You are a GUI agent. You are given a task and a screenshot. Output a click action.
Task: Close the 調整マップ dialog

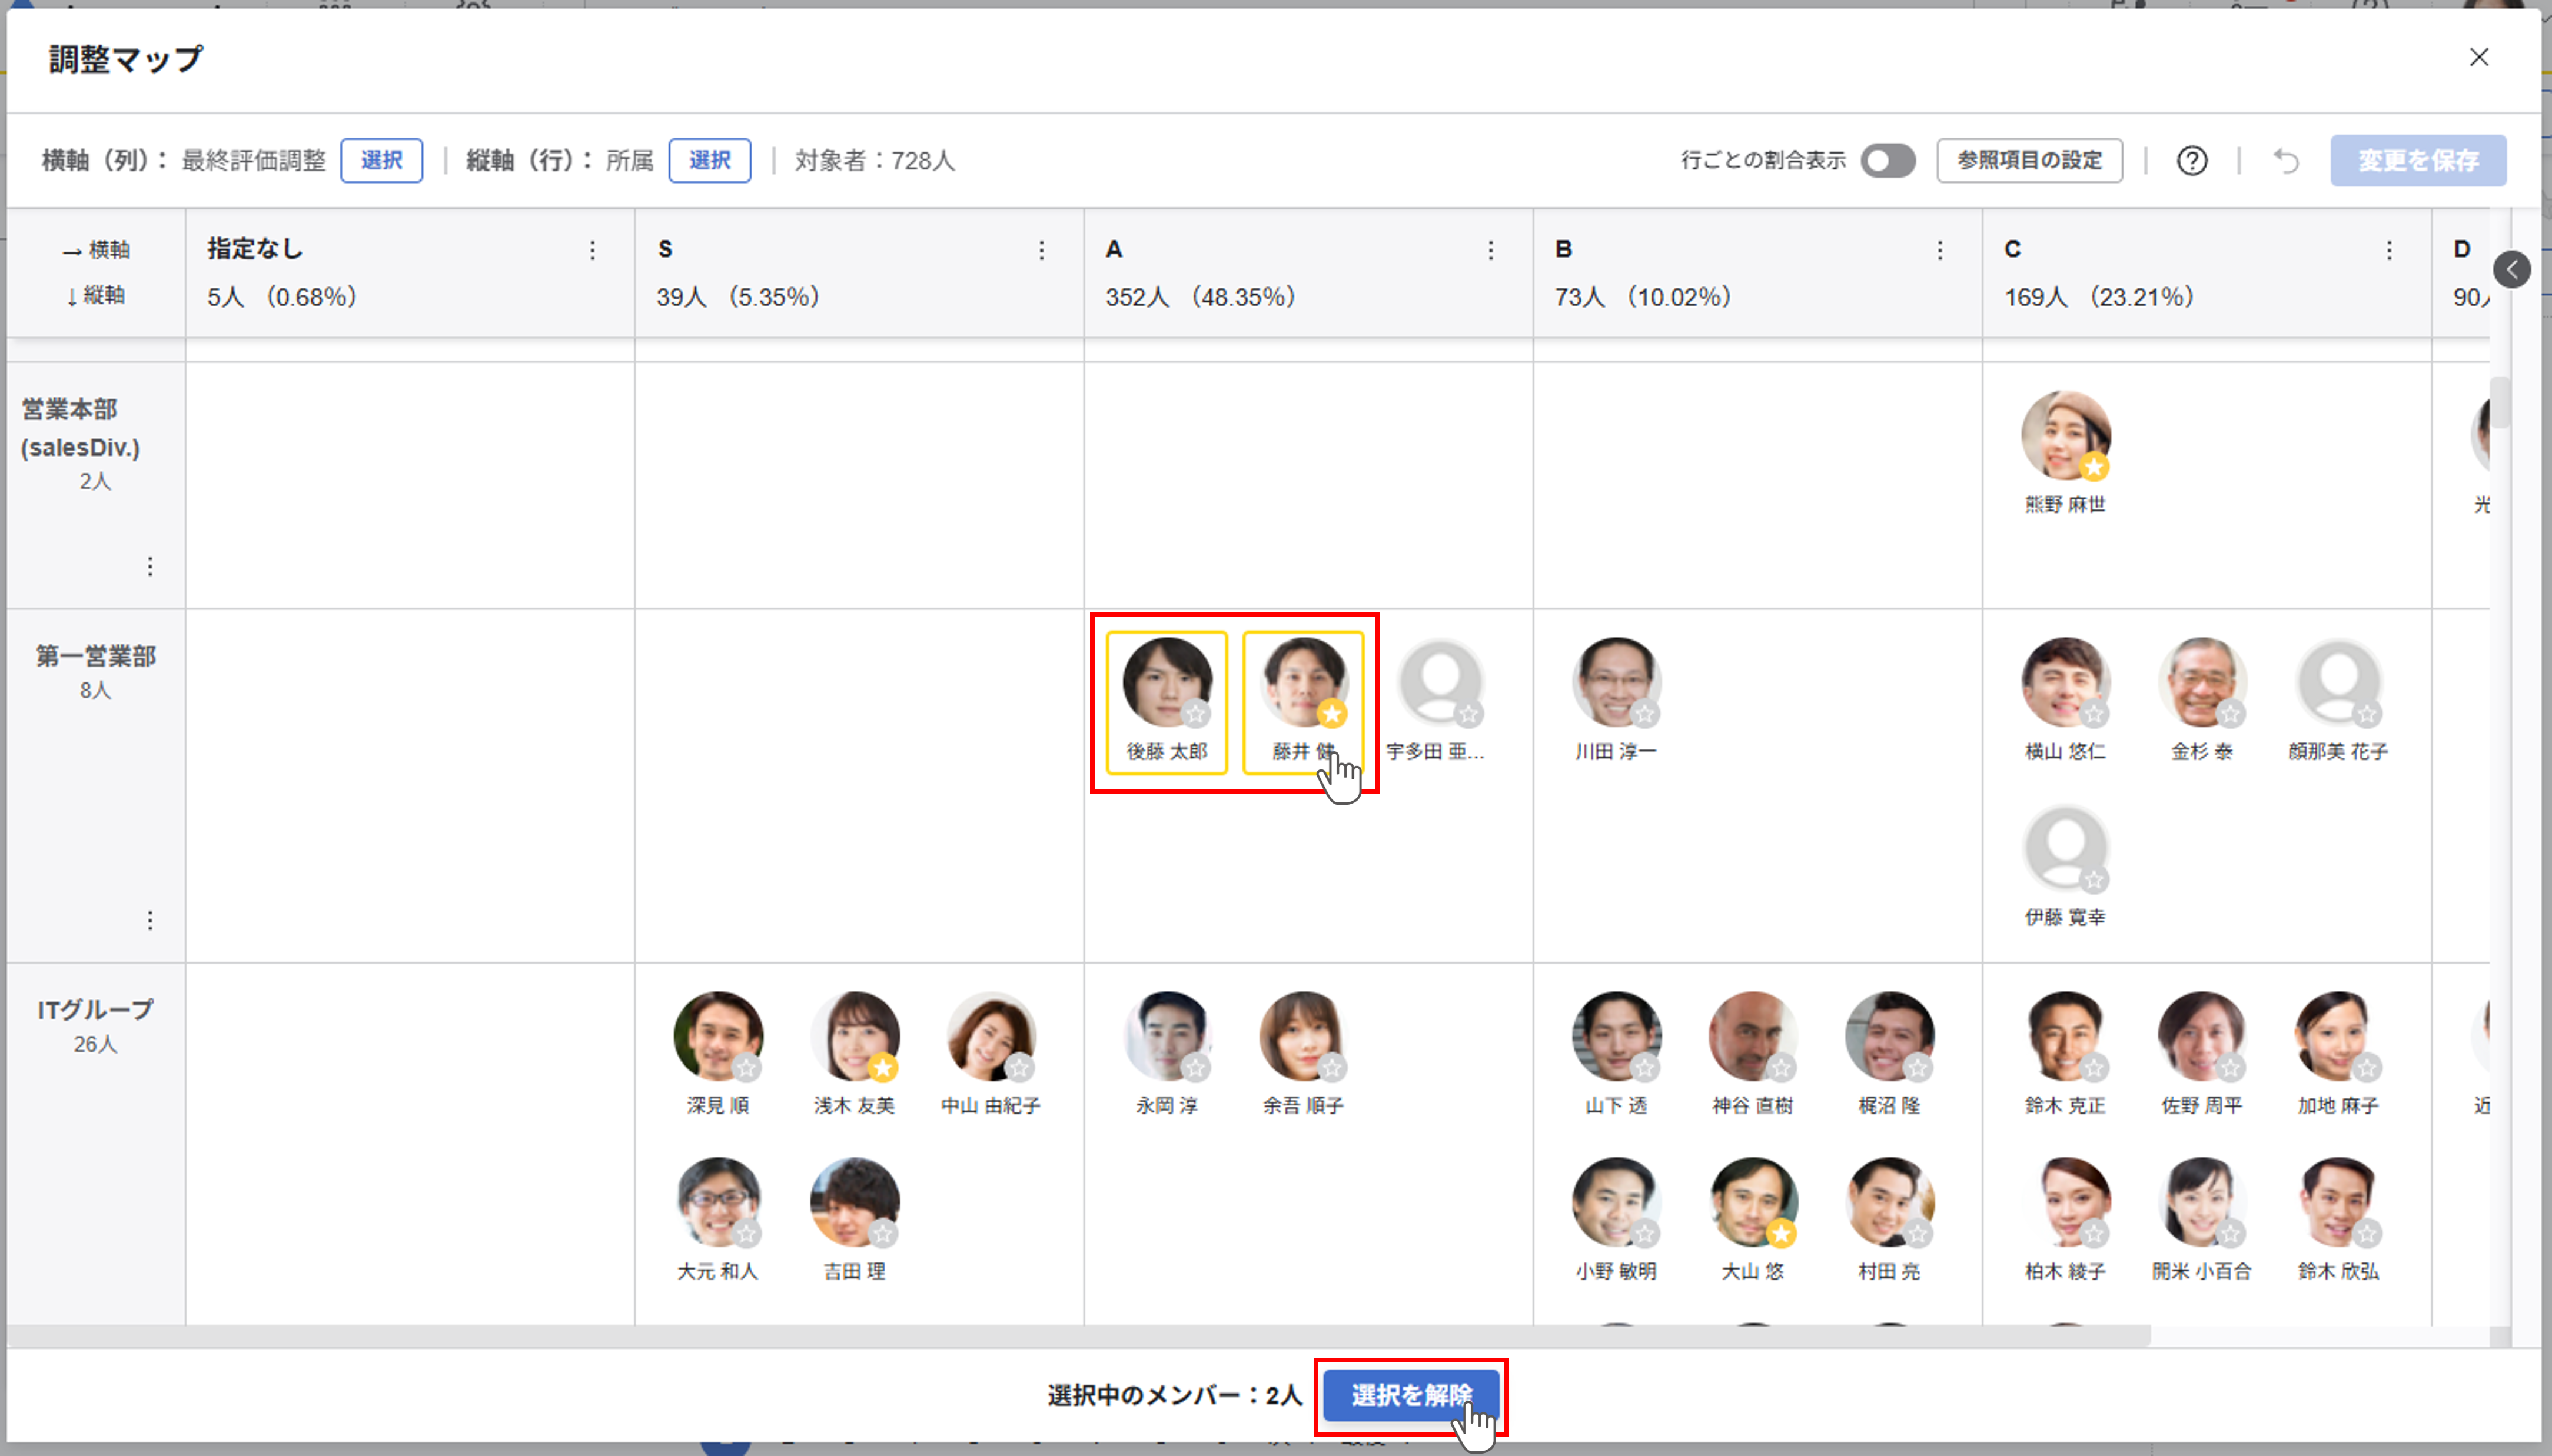(2478, 57)
